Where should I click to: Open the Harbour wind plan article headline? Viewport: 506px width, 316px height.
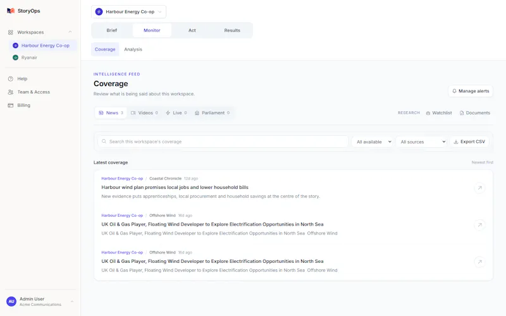[175, 187]
